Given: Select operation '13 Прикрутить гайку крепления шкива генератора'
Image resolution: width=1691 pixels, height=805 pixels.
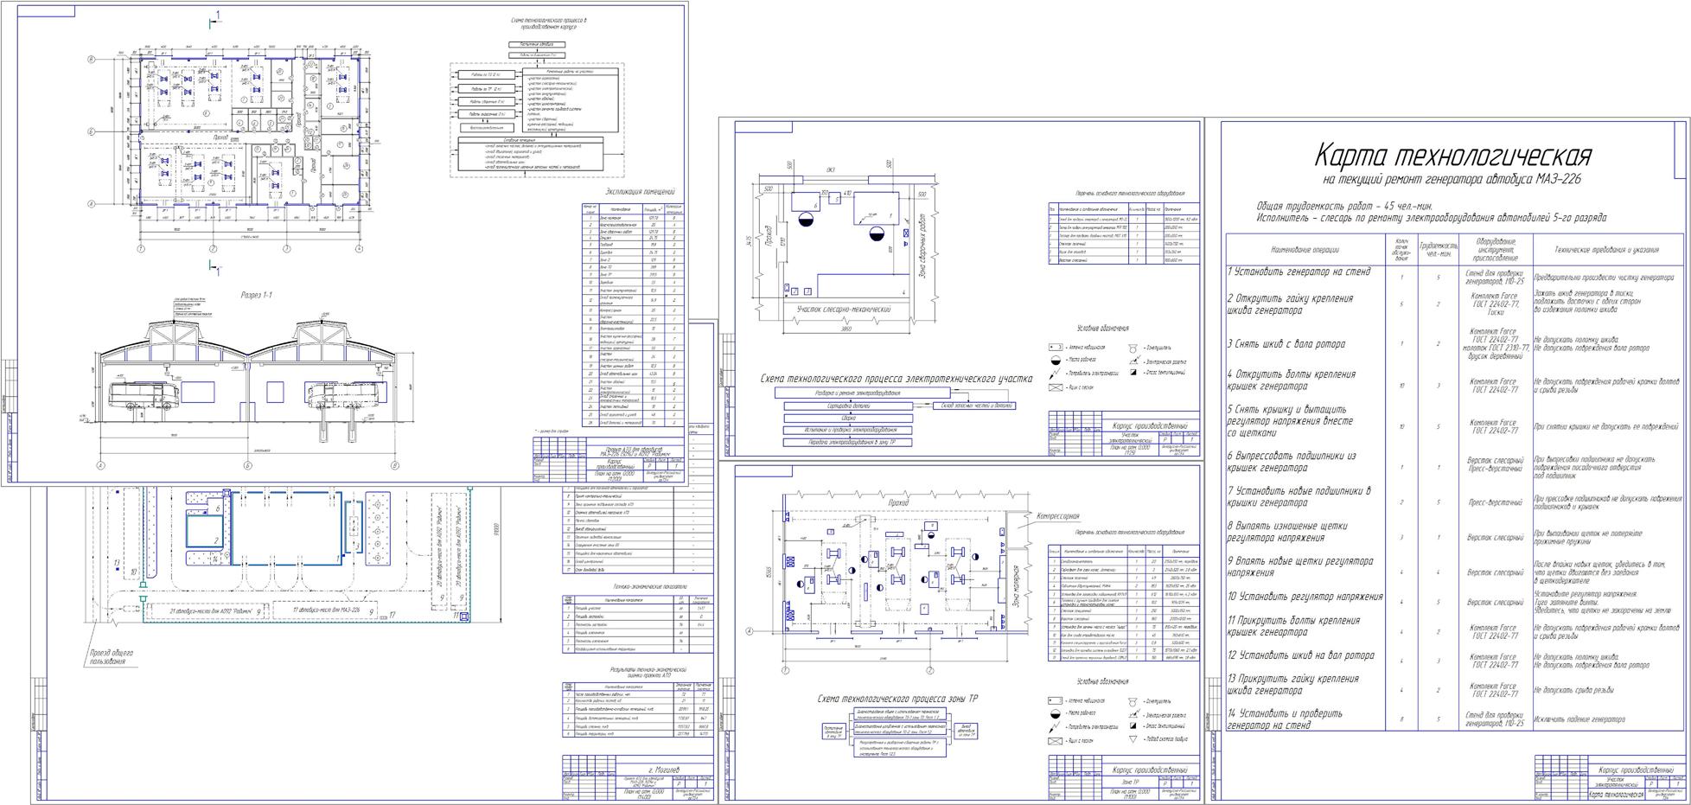Looking at the screenshot, I should tap(1292, 685).
